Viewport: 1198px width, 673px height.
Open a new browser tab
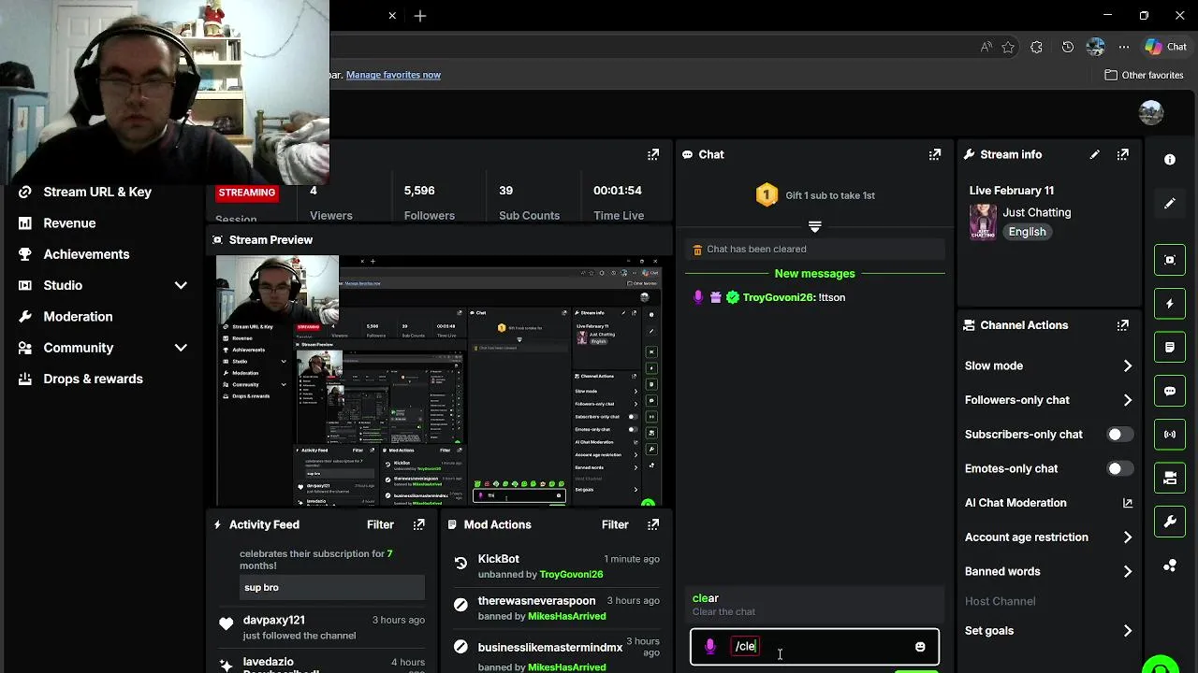(420, 16)
